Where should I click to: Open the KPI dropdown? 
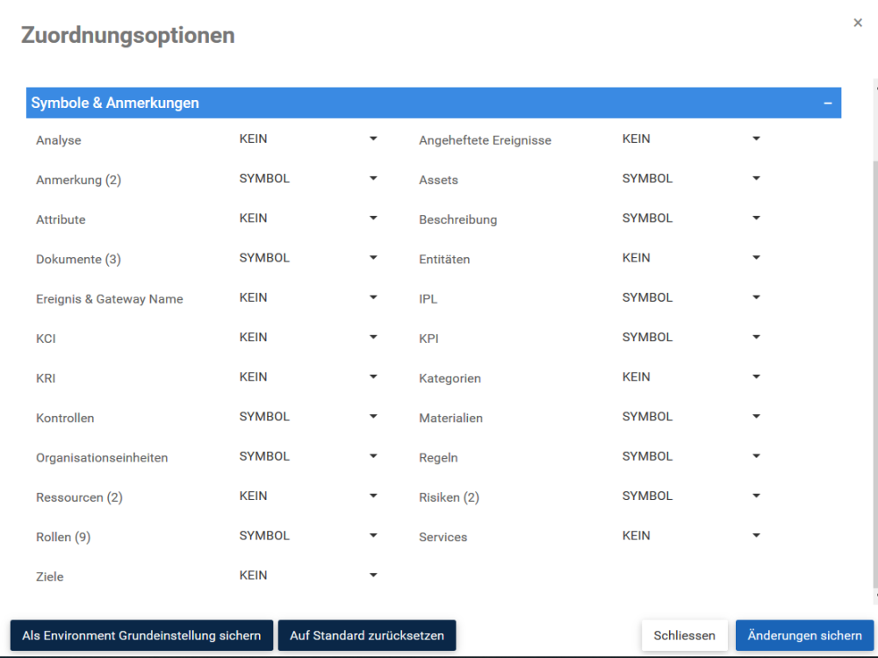[x=691, y=338]
